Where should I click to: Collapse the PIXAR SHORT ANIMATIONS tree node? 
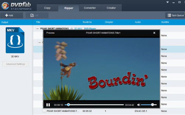click(37, 29)
